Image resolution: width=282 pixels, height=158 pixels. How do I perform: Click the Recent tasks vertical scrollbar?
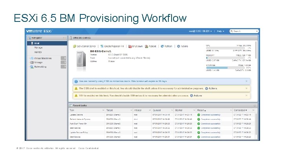coord(256,124)
